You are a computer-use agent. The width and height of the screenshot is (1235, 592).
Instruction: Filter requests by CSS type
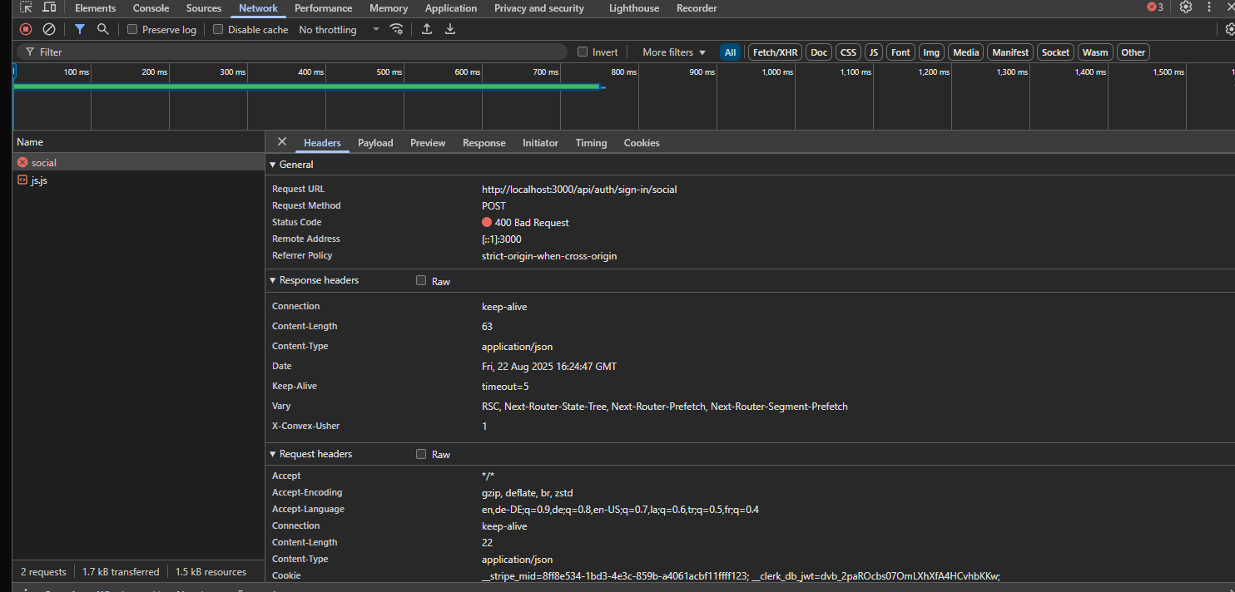coord(848,52)
